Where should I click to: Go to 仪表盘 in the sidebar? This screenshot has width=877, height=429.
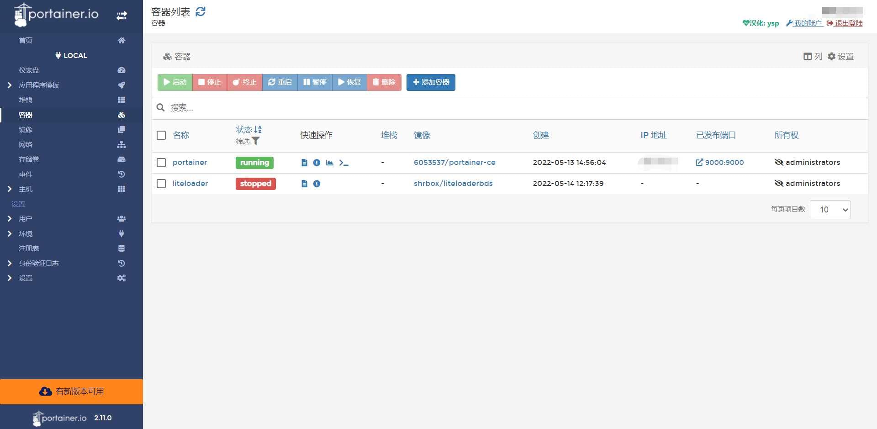(29, 70)
